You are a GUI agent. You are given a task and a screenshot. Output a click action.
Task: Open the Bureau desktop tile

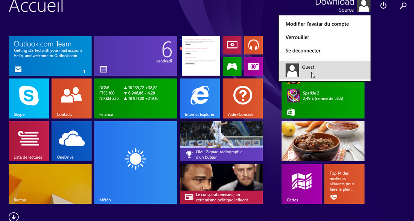pyautogui.click(x=50, y=184)
